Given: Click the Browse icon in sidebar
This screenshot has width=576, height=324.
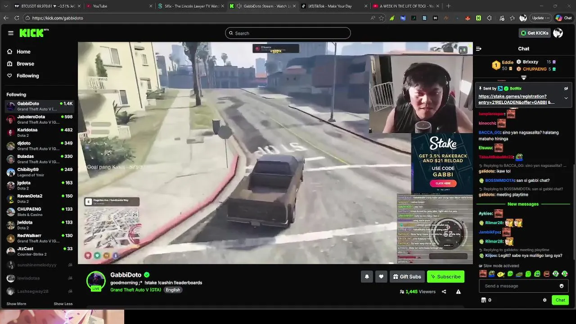Looking at the screenshot, I should [x=9, y=63].
